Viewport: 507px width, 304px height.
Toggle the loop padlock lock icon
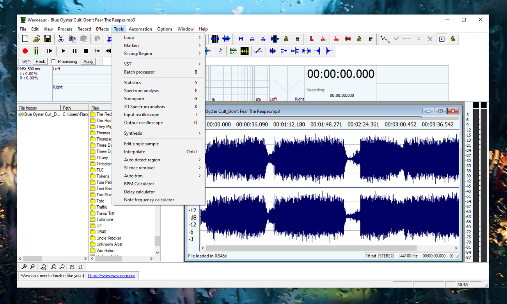point(359,39)
